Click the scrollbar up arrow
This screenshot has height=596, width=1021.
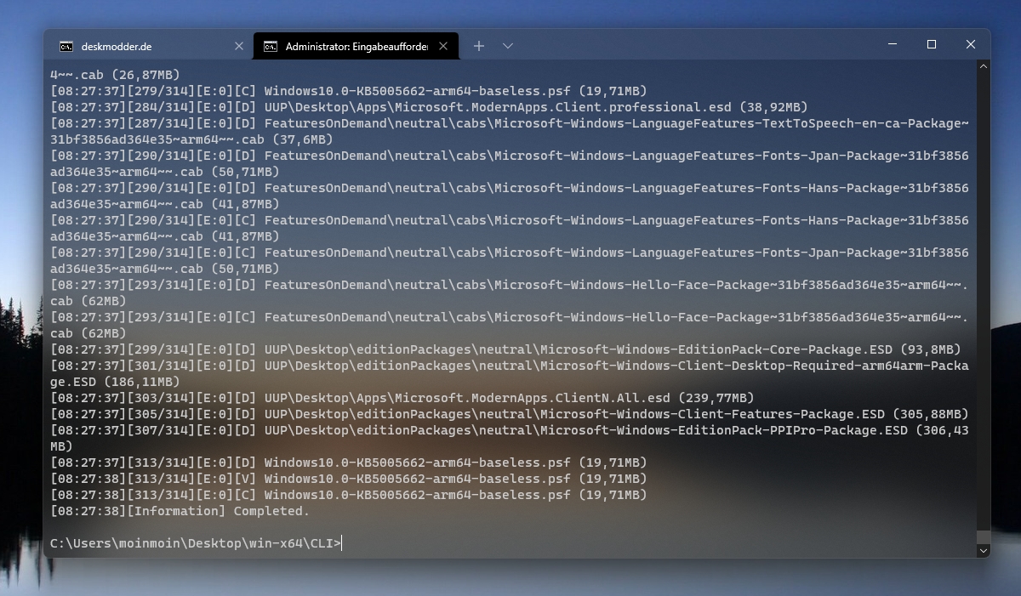[984, 66]
